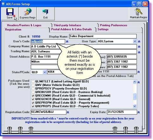Uncheck the QREPROPS Property Sales package
This screenshot has height=140, width=153.
pos(33,106)
